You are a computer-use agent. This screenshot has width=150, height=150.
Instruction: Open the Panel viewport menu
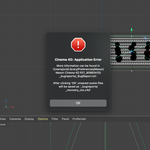[65, 119]
